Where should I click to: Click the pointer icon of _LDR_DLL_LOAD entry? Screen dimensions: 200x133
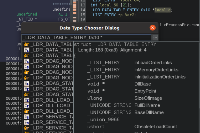pyautogui.click(x=27, y=111)
